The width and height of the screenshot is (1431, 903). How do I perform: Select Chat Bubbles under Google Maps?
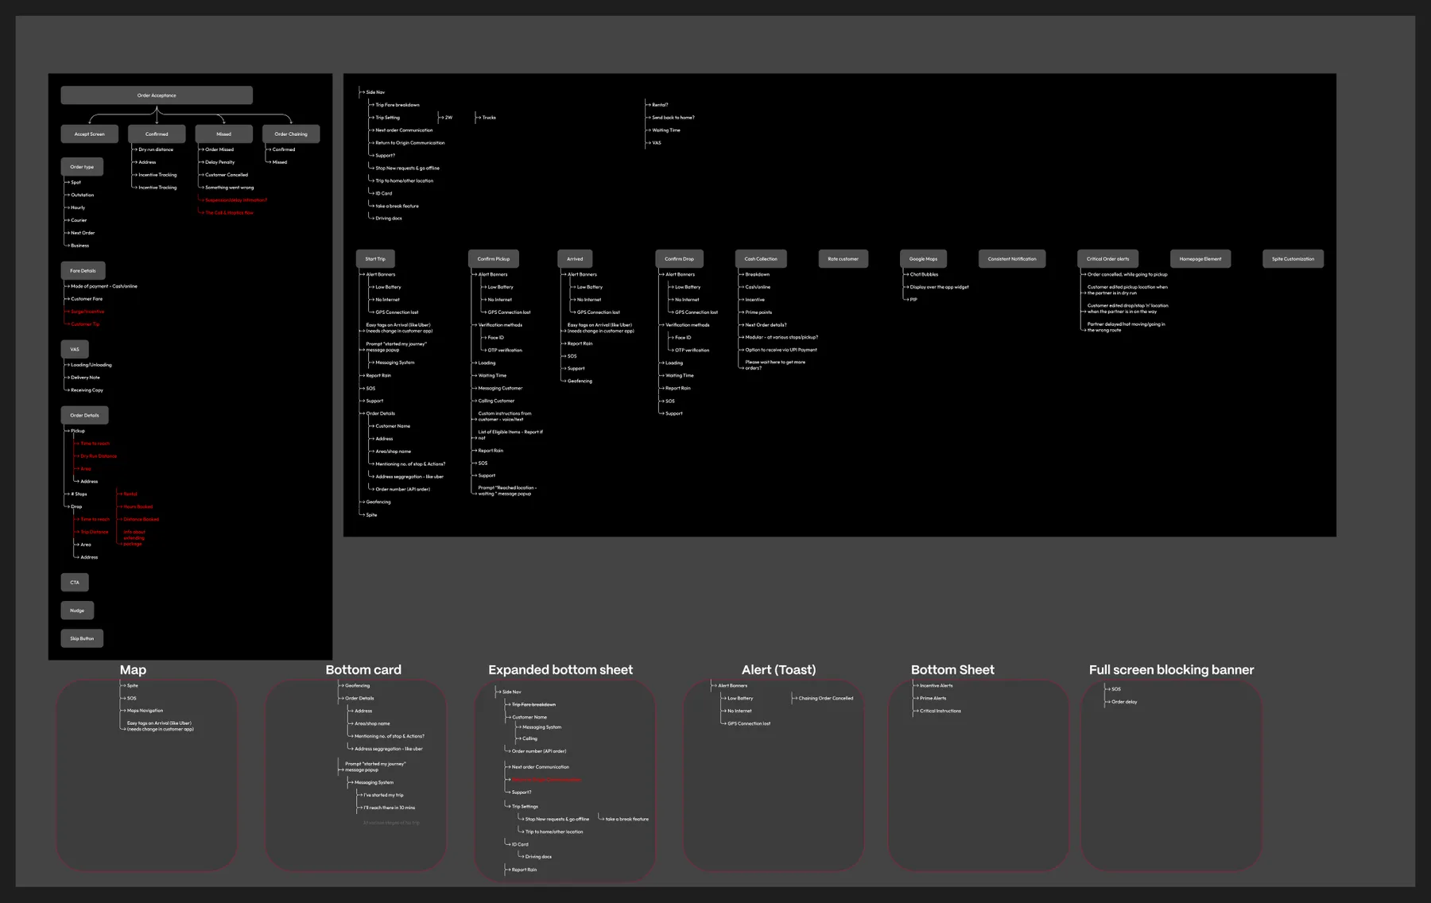tap(924, 274)
